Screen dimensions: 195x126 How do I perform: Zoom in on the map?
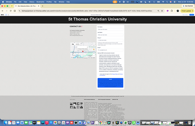click(x=94, y=54)
